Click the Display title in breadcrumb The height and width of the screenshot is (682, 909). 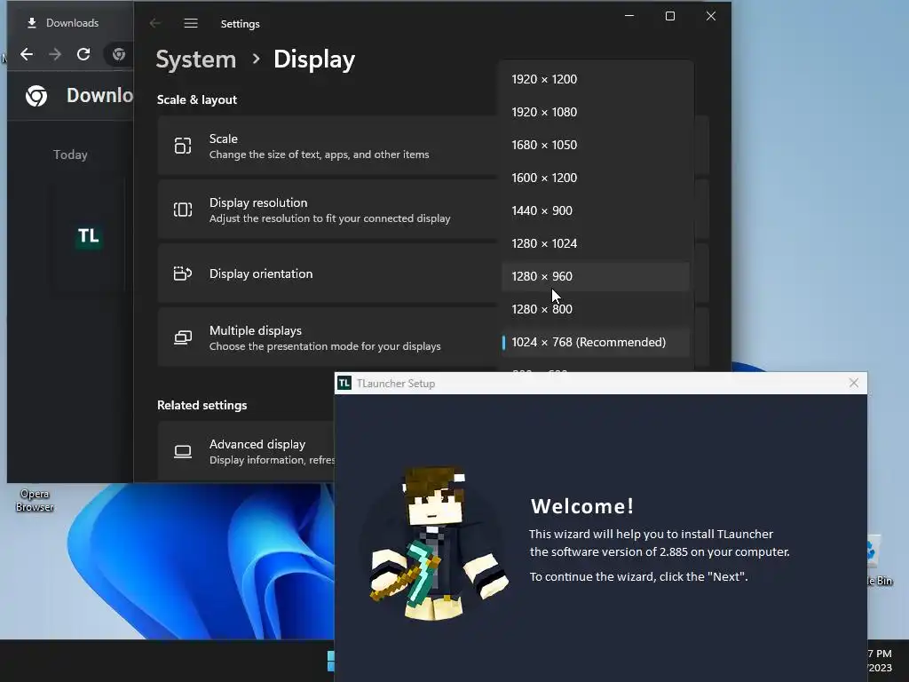[x=314, y=59]
